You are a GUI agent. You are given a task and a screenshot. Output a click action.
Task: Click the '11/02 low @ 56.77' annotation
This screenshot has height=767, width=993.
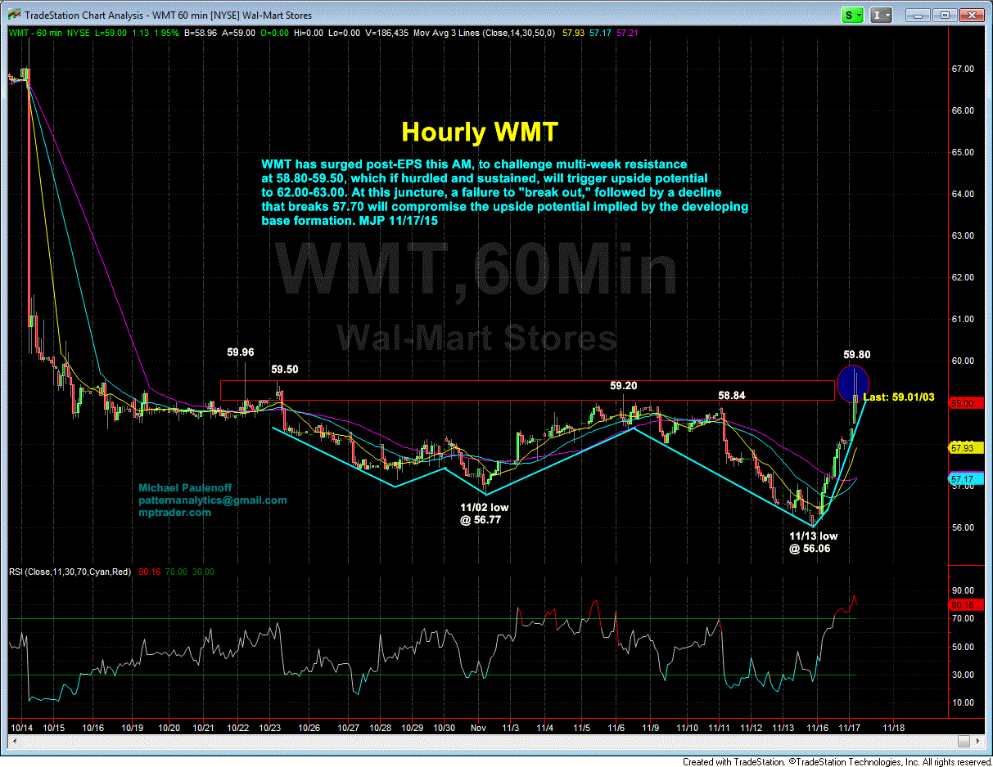coord(485,513)
